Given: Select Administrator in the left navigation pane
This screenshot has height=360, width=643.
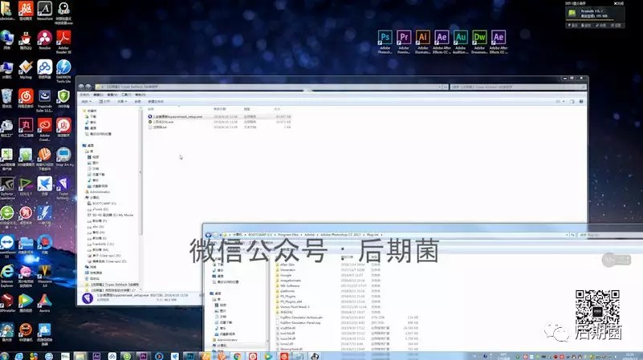Looking at the screenshot, I should click(100, 192).
